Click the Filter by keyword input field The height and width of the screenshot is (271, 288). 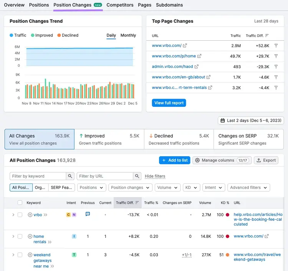[38, 176]
